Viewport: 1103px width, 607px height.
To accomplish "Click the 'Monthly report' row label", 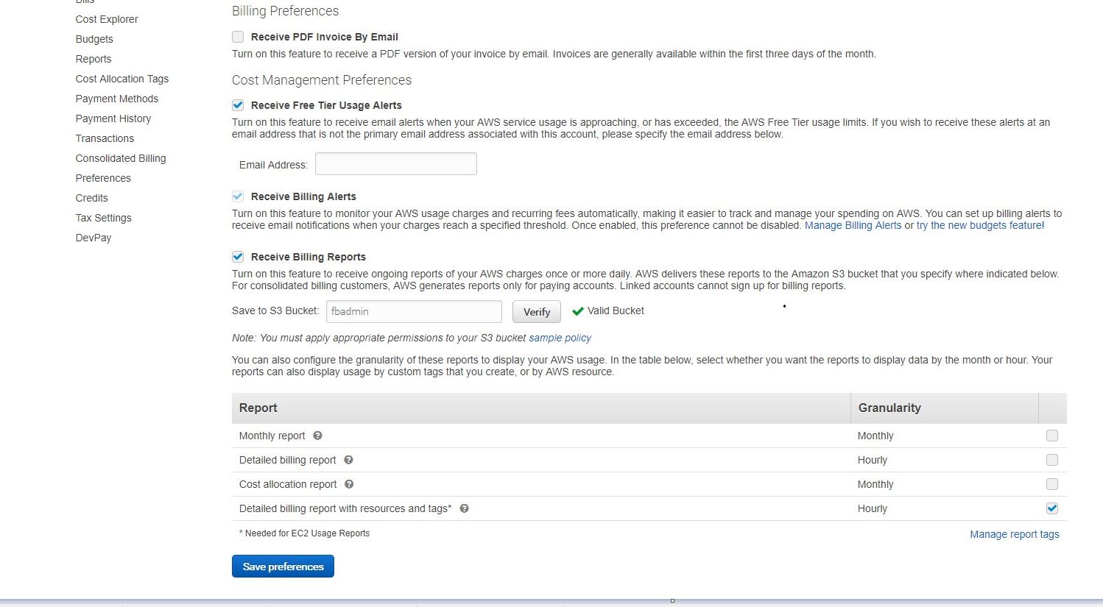I will coord(272,436).
